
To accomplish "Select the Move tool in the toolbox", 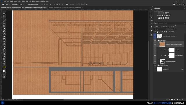I will (x=4, y=14).
